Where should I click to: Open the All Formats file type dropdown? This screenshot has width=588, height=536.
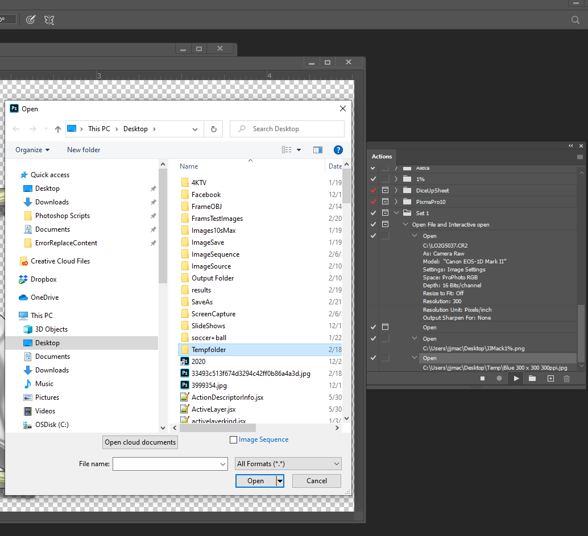click(x=288, y=463)
